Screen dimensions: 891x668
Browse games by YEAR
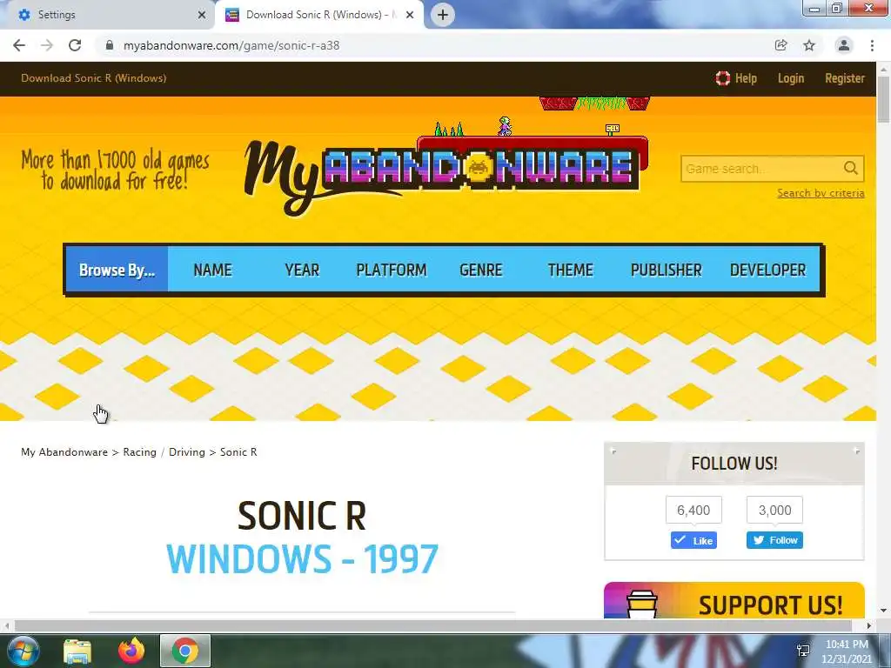(x=302, y=270)
